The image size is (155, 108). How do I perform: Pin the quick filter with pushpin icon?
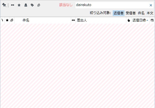pyautogui.click(x=4, y=5)
